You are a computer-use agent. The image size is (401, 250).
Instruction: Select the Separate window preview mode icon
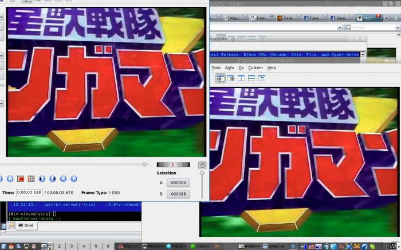pyautogui.click(x=262, y=78)
